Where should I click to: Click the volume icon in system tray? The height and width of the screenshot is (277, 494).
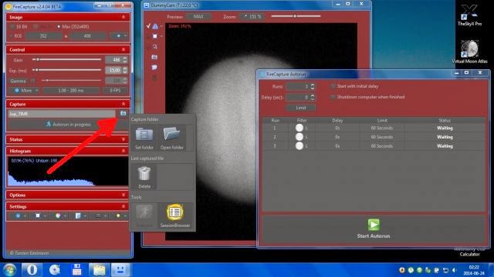(x=454, y=270)
